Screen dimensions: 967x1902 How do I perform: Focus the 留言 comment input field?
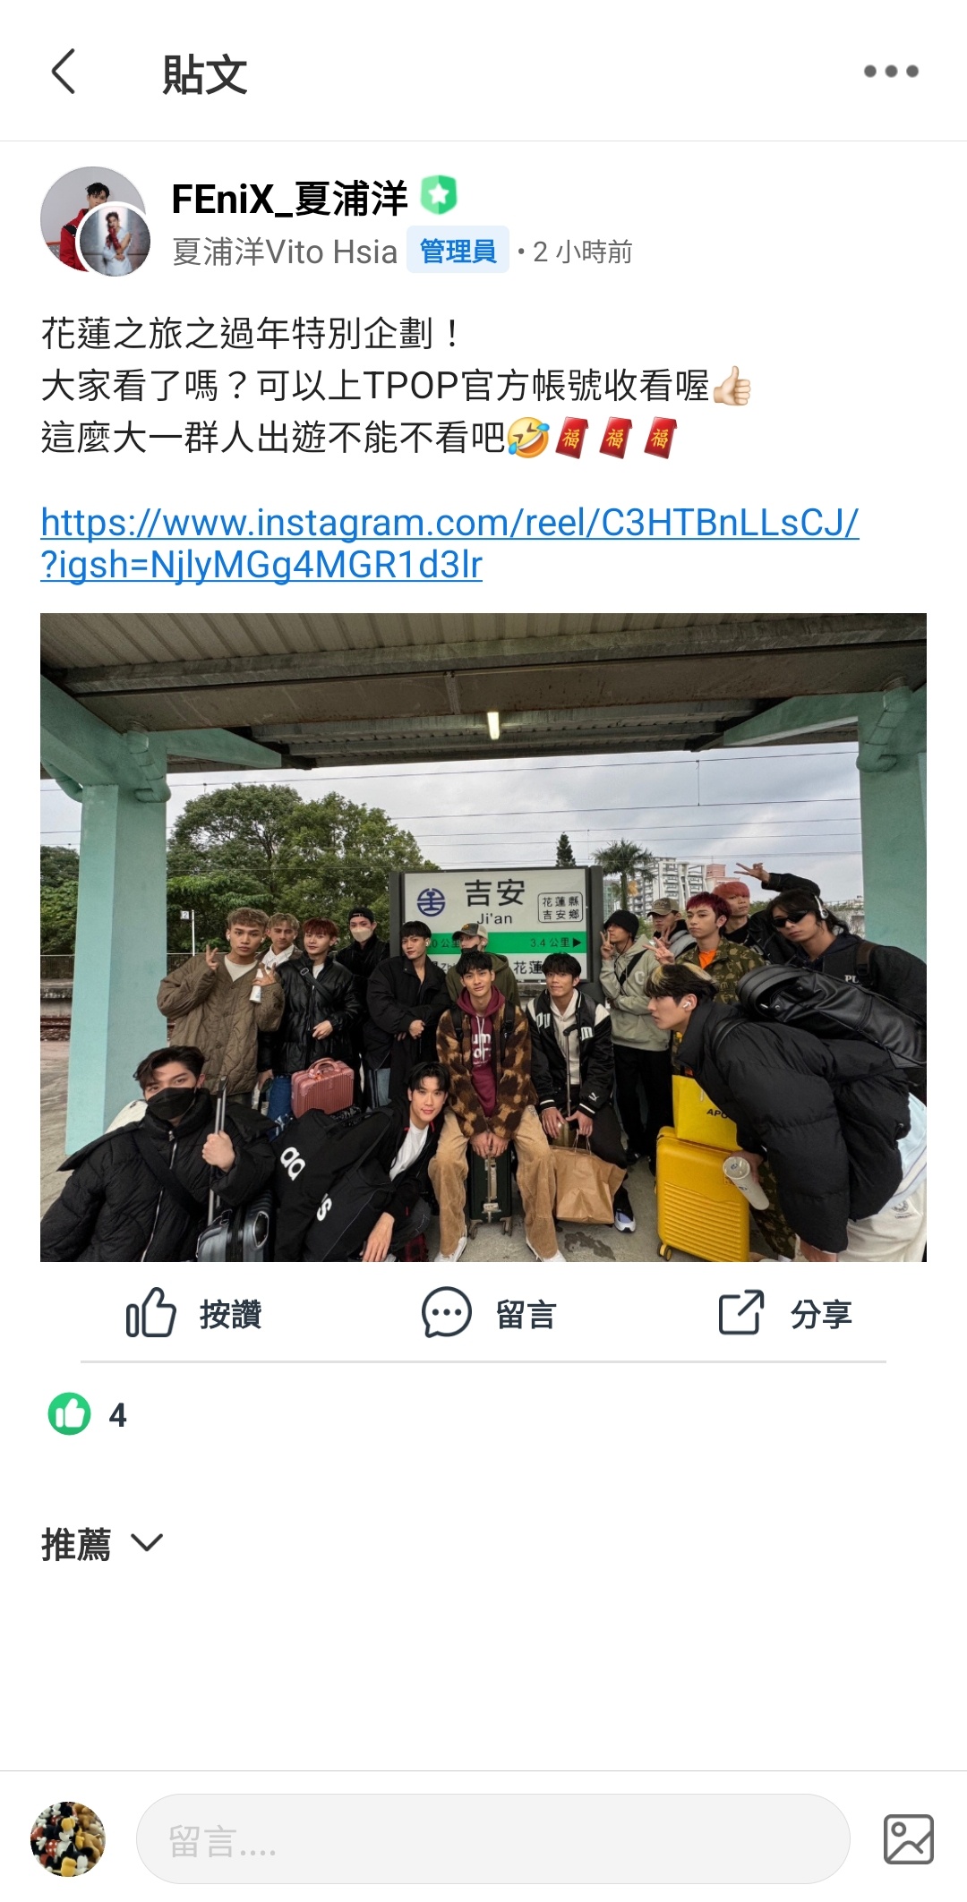pyautogui.click(x=492, y=1839)
